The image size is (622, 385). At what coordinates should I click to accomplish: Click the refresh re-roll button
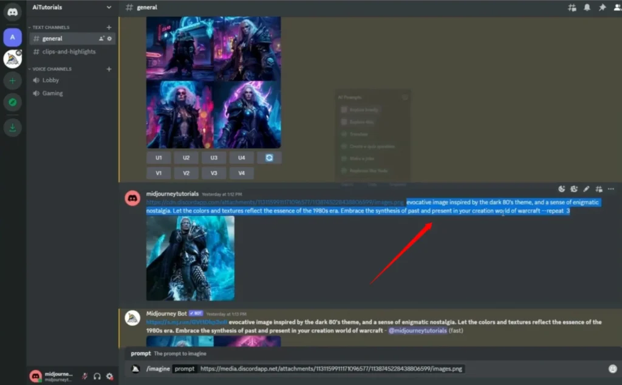pos(269,158)
